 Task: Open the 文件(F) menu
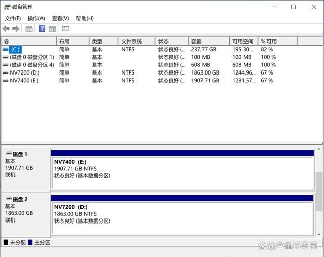pos(13,18)
